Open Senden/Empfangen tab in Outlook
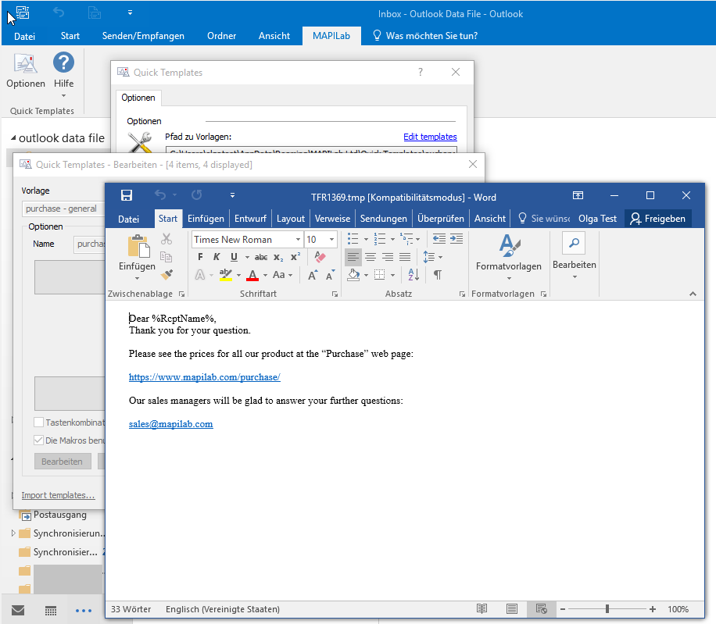Screen dimensions: 716x624 click(143, 36)
